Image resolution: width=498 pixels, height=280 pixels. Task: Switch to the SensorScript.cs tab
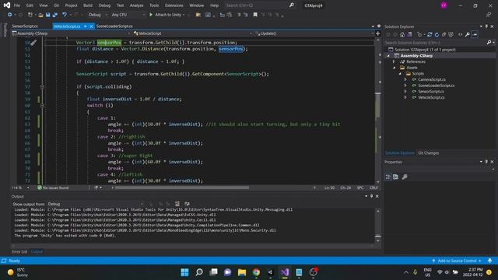[25, 26]
